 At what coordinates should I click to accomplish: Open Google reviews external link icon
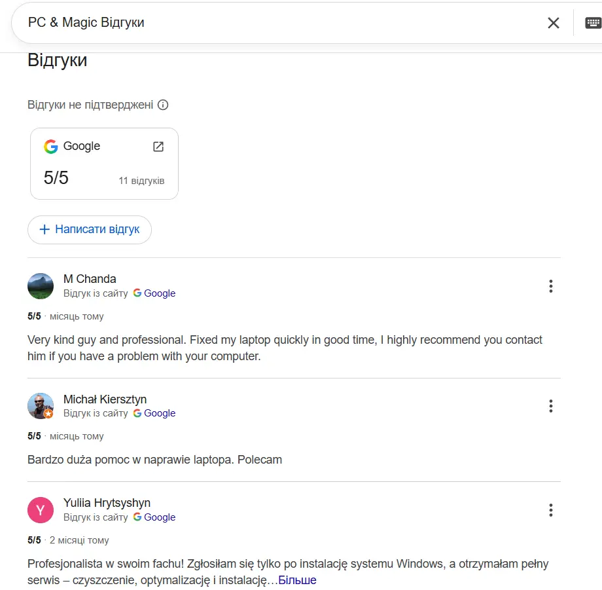tap(158, 147)
